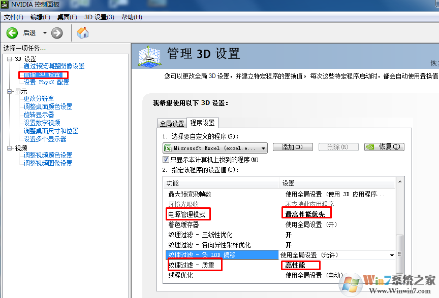Click the green Back arrow icon
Viewport: 439px width, 298px height.
click(x=12, y=33)
